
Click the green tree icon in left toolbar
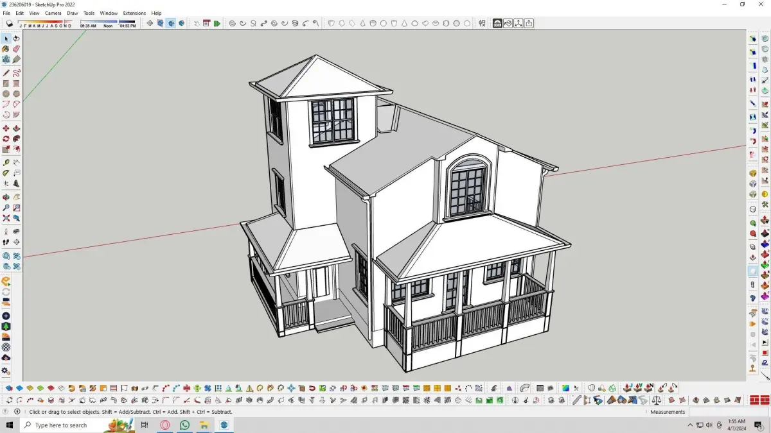click(x=6, y=327)
